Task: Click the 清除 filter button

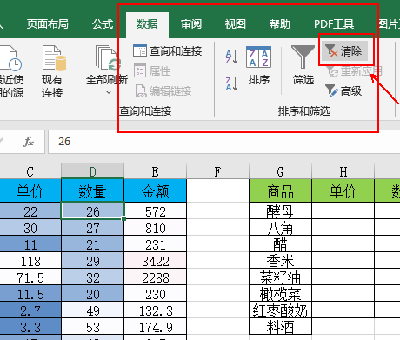Action: coord(344,51)
